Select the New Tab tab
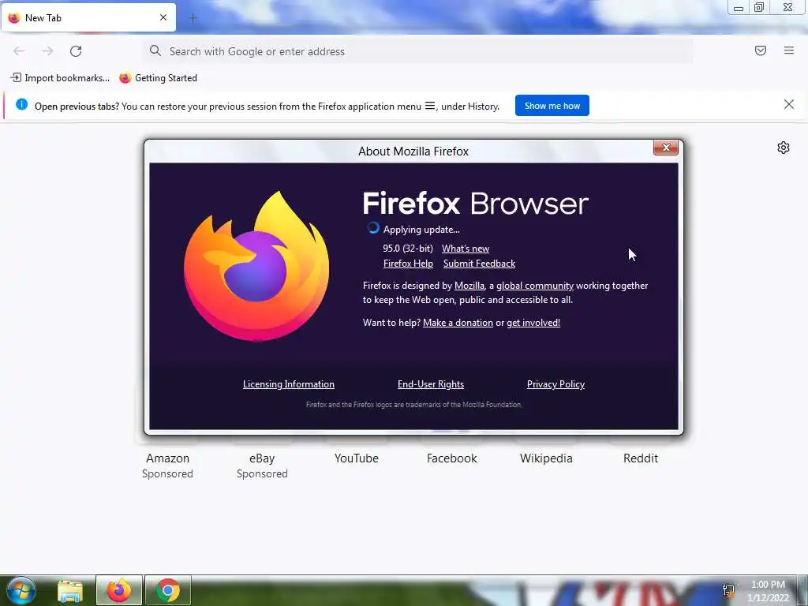 tap(88, 17)
